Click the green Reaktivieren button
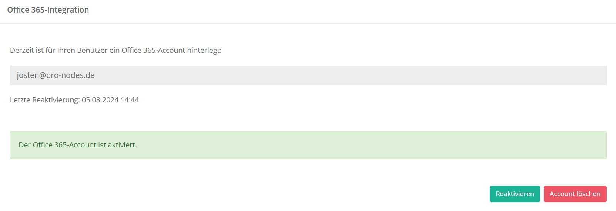The height and width of the screenshot is (211, 616). click(515, 194)
